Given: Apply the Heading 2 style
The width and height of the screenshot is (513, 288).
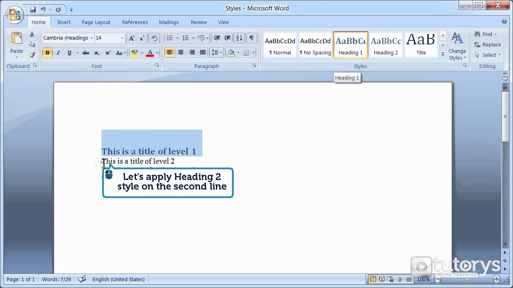Looking at the screenshot, I should click(x=386, y=45).
